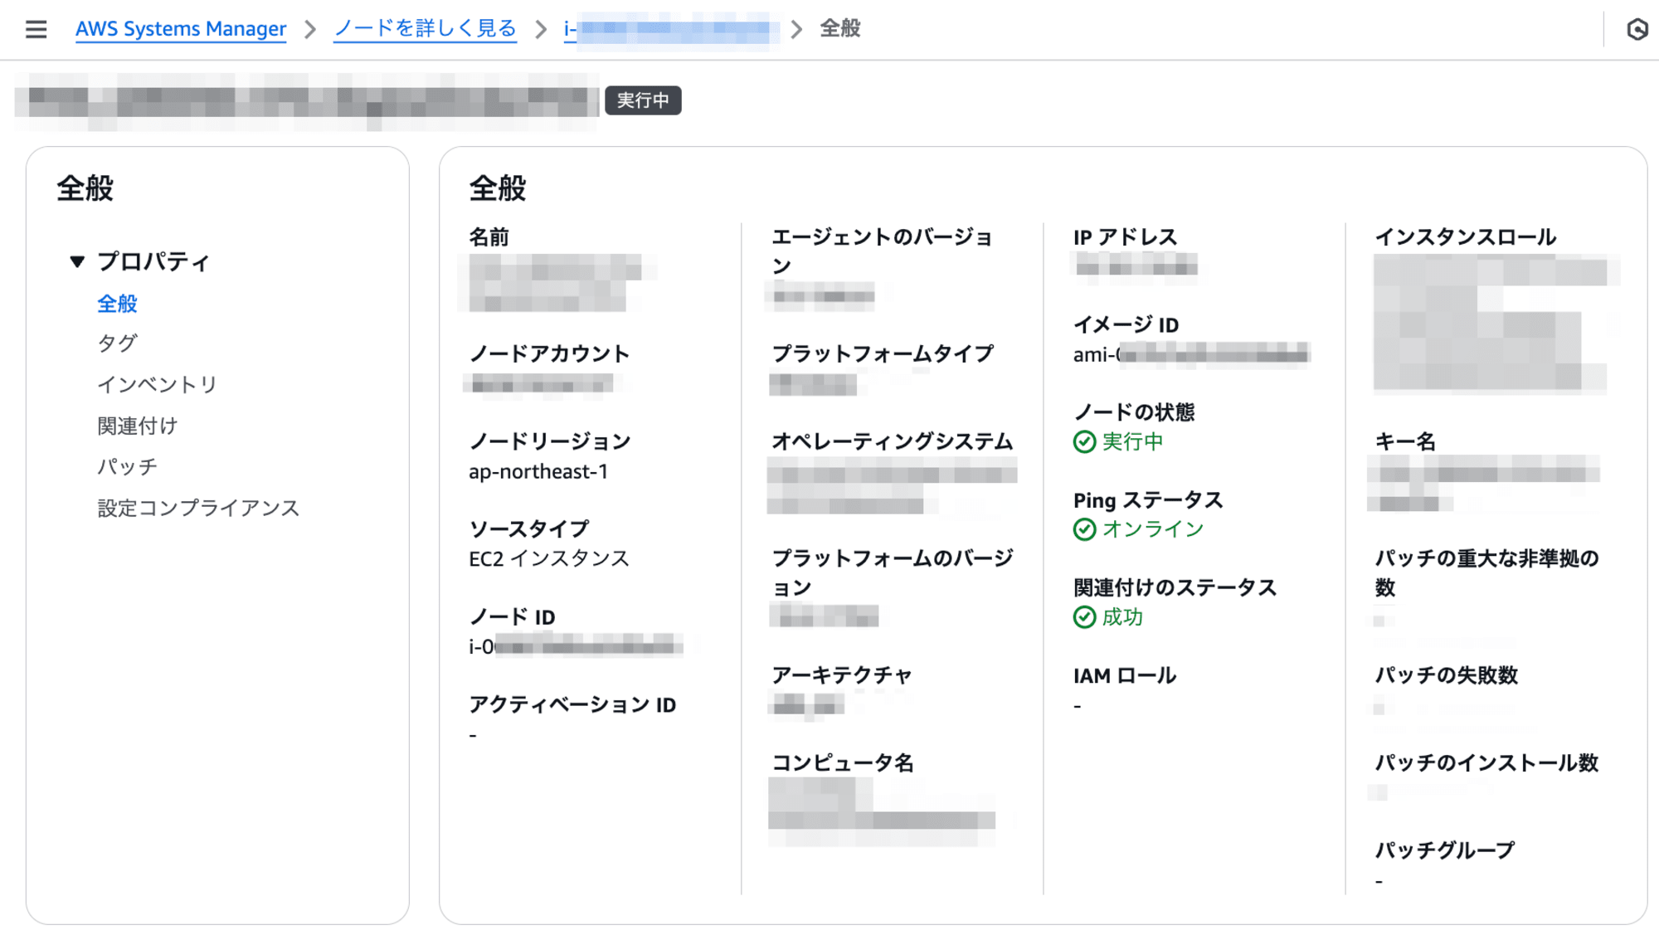Click the IP アドレス label
This screenshot has height=935, width=1659.
1125,237
